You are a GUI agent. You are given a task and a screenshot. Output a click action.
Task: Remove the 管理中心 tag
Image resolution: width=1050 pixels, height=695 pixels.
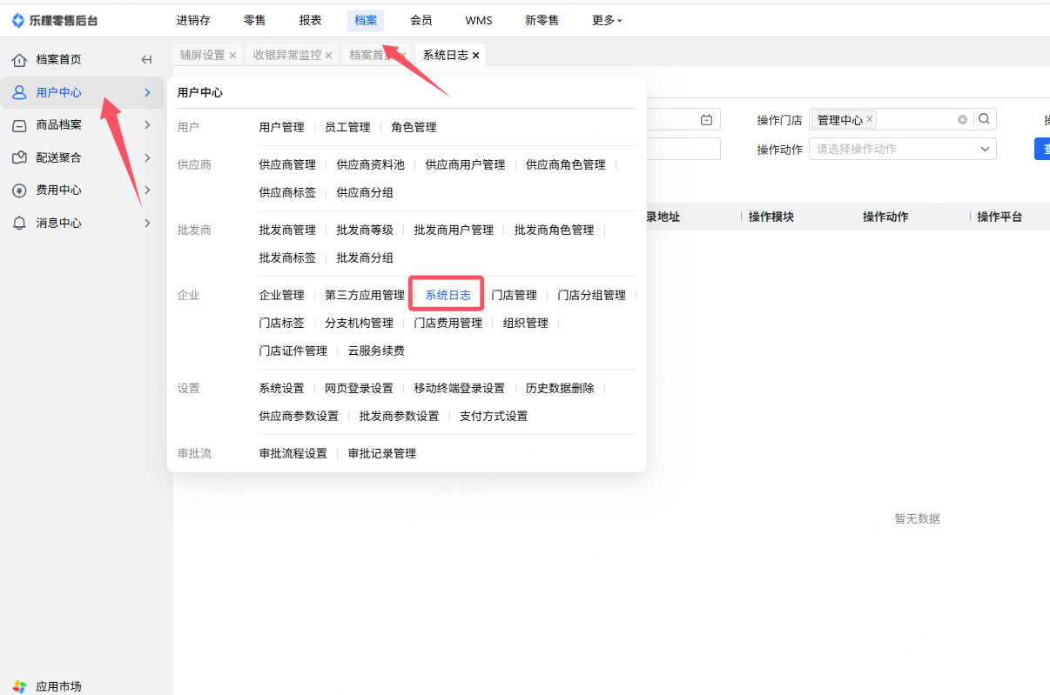click(869, 119)
